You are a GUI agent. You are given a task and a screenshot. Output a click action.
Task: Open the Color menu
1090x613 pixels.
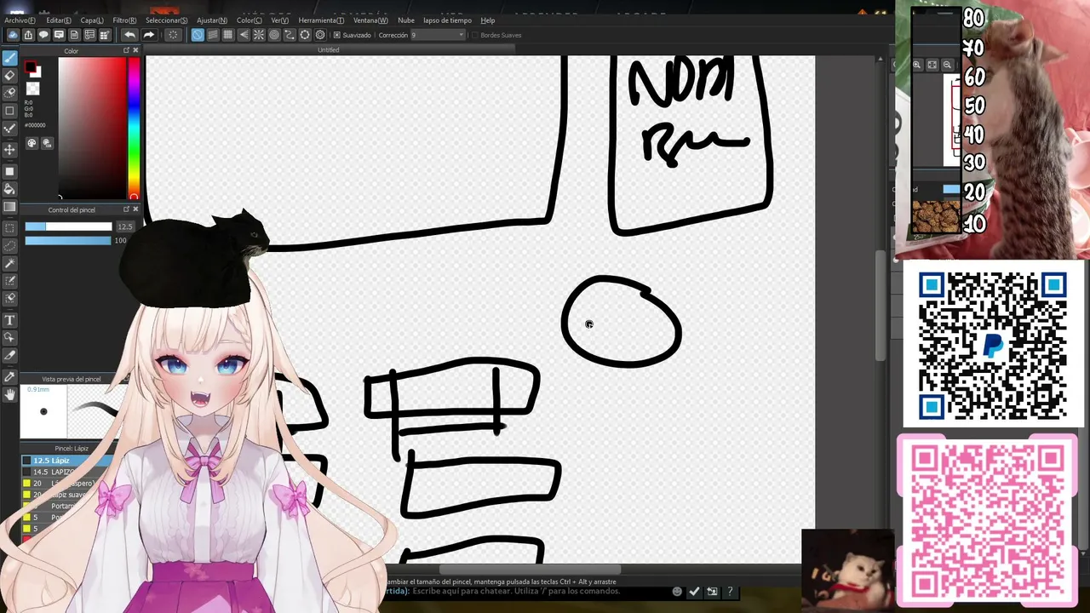click(x=250, y=20)
